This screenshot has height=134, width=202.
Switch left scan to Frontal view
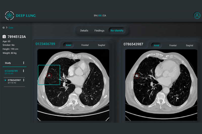click(85, 45)
